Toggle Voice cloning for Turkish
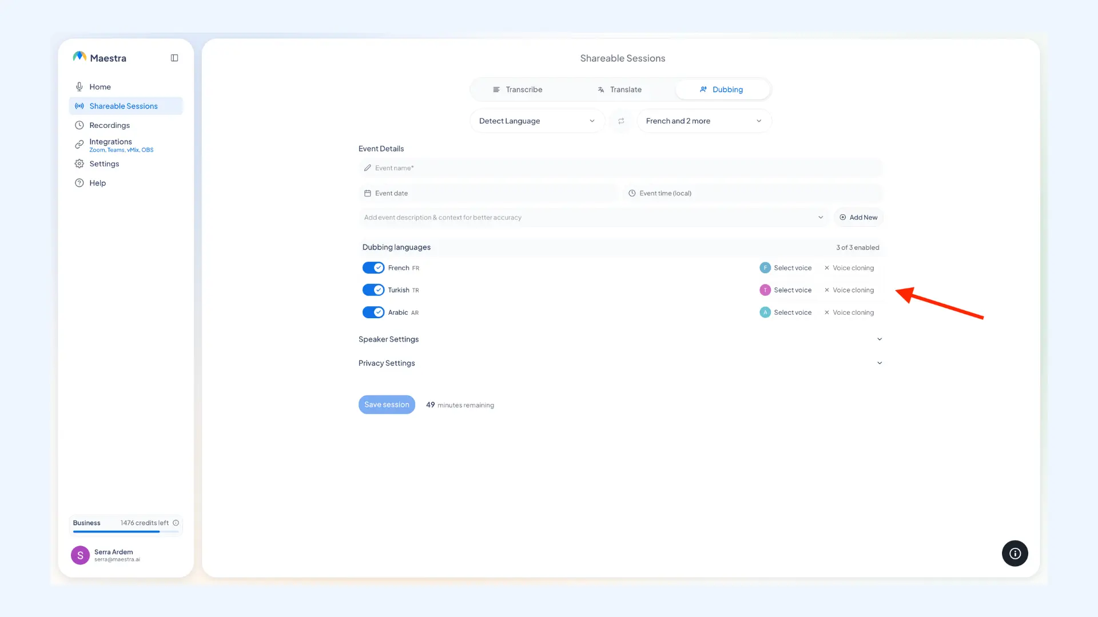 coord(849,290)
